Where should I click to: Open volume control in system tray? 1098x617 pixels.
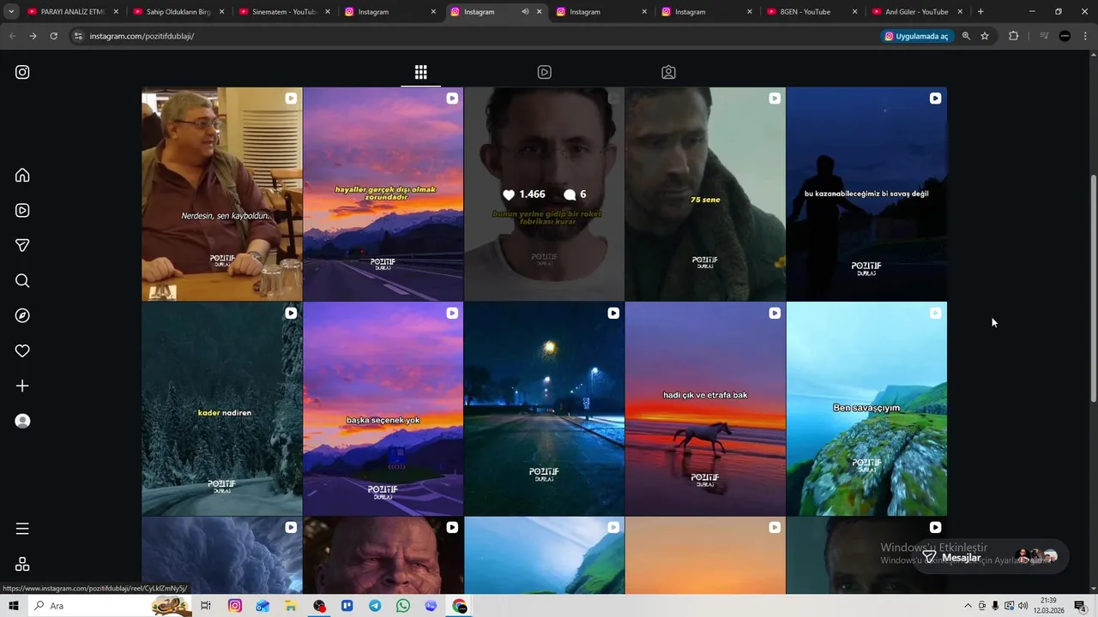pos(1023,606)
